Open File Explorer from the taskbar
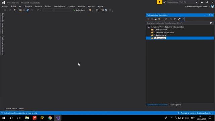 click(x=27, y=118)
